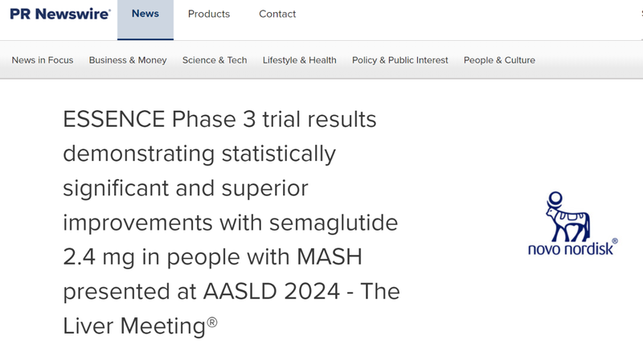Click the 'novo nordisk' wordmark under the bull

point(569,249)
